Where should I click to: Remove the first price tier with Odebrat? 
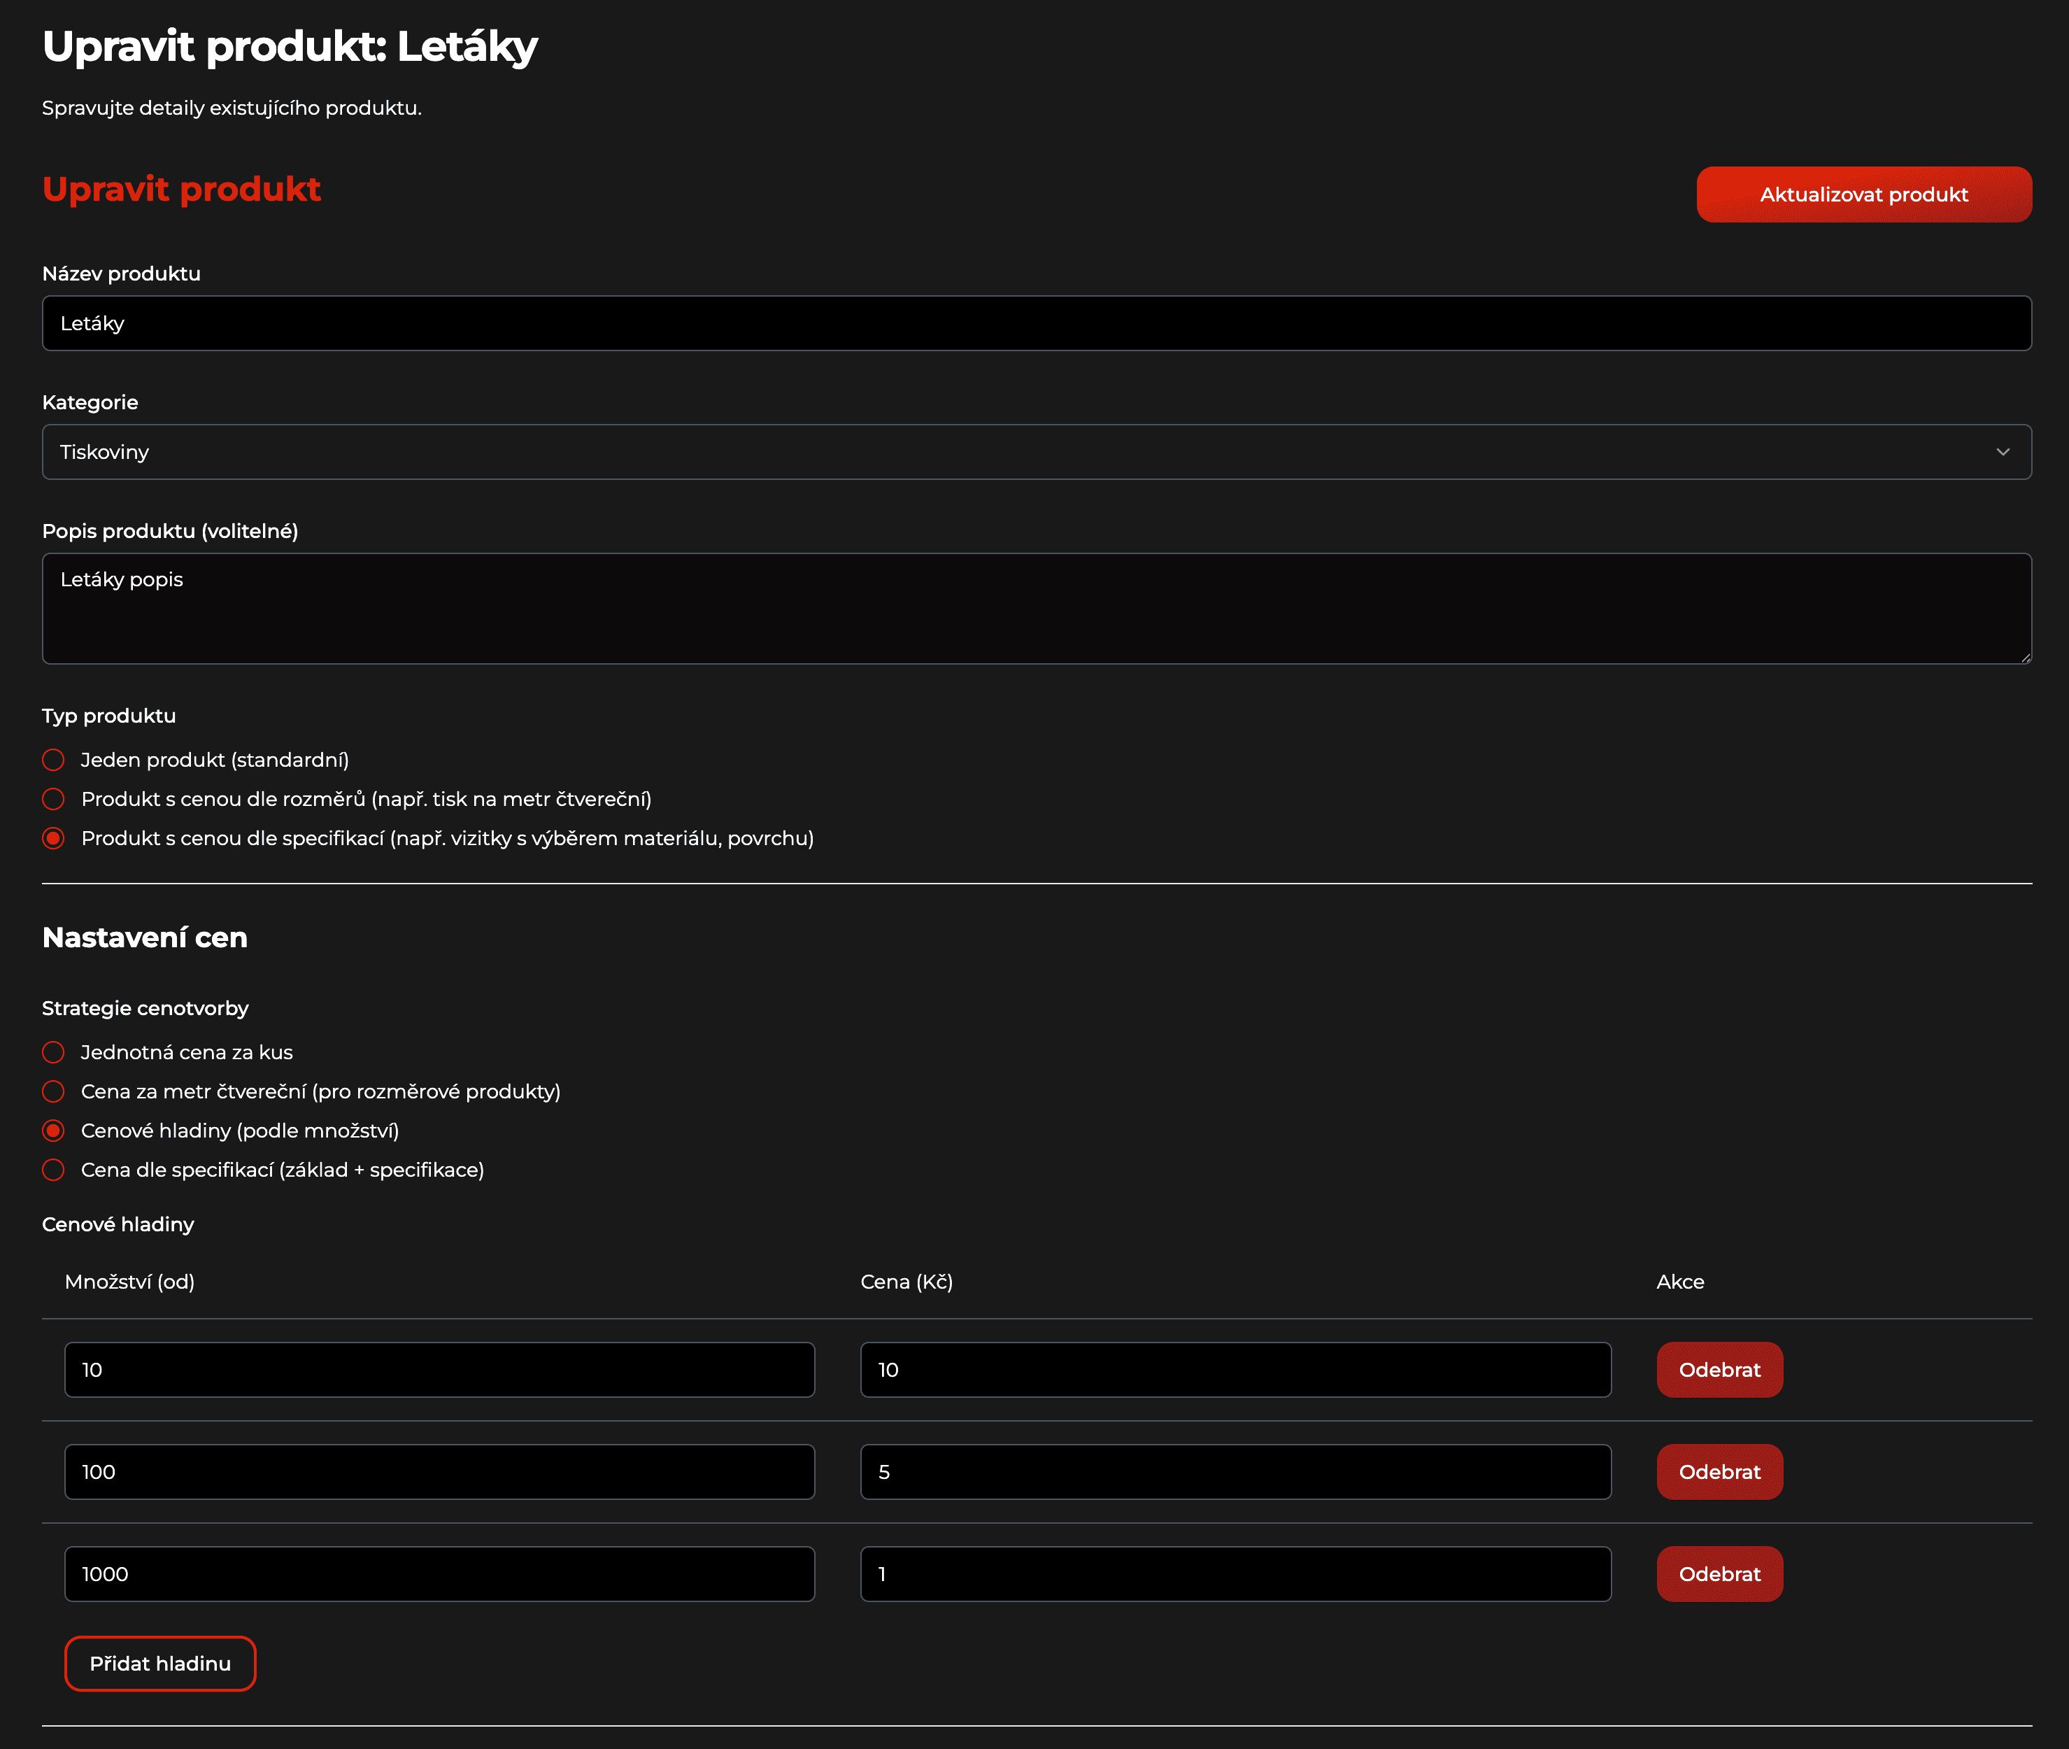coord(1718,1369)
